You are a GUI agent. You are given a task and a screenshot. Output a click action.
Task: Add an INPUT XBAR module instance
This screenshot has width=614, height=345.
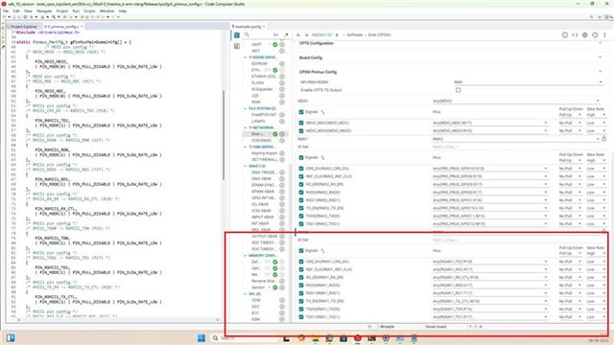282,218
